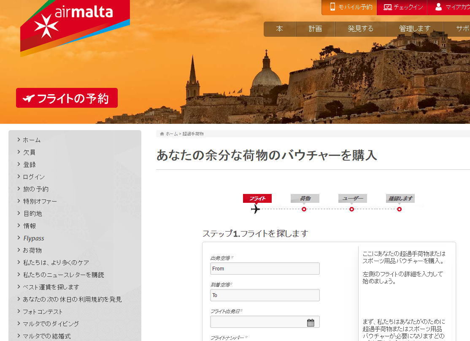
Task: Click the home icon in breadcrumb
Action: coord(162,134)
